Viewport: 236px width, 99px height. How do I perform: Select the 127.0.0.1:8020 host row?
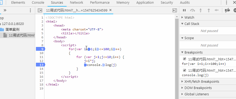click(17, 24)
